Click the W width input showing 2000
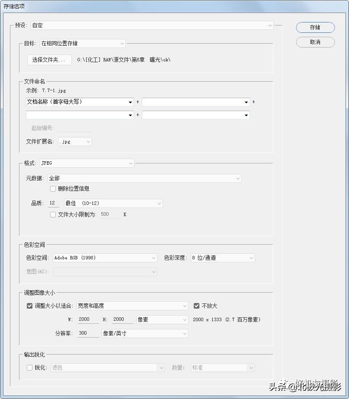Screen dimensions: 349x399 88,319
